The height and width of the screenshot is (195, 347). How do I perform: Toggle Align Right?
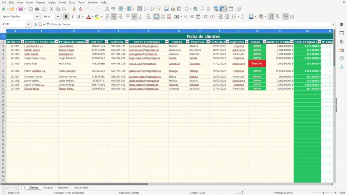tap(120, 17)
